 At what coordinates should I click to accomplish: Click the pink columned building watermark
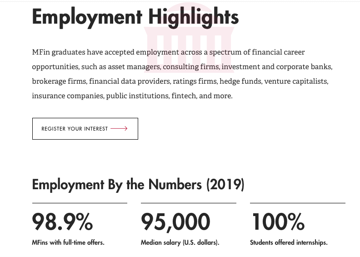[x=189, y=38]
